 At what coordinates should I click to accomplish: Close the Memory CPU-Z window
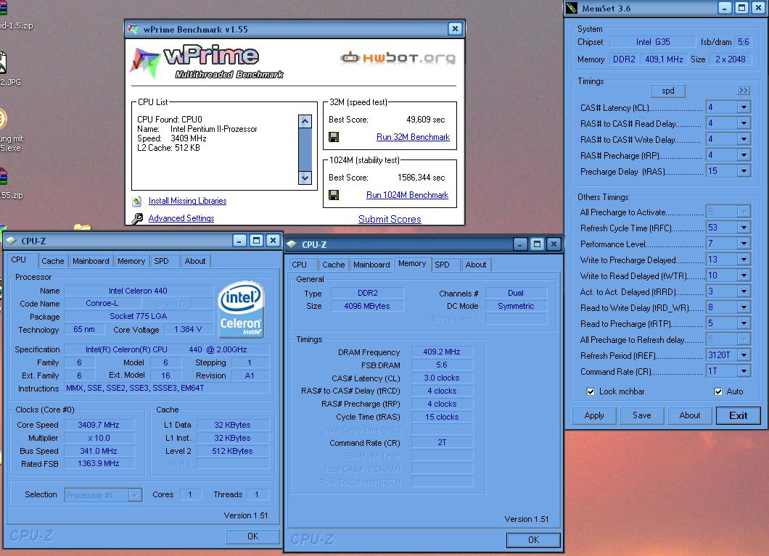click(554, 244)
